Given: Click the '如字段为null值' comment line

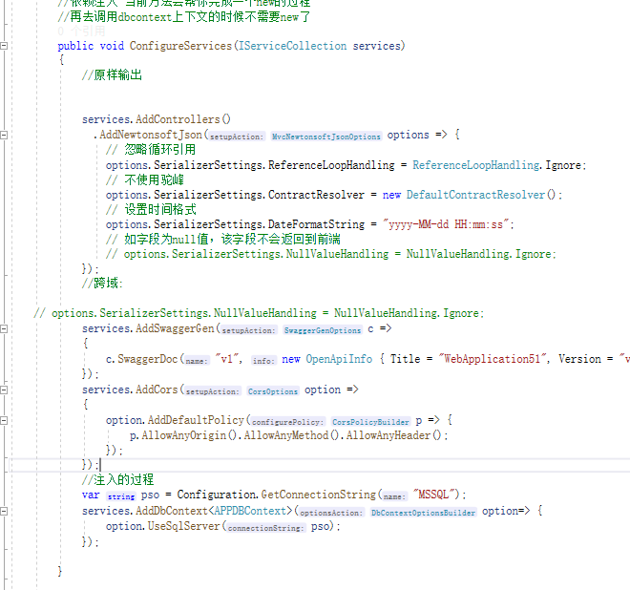Looking at the screenshot, I should (x=223, y=239).
